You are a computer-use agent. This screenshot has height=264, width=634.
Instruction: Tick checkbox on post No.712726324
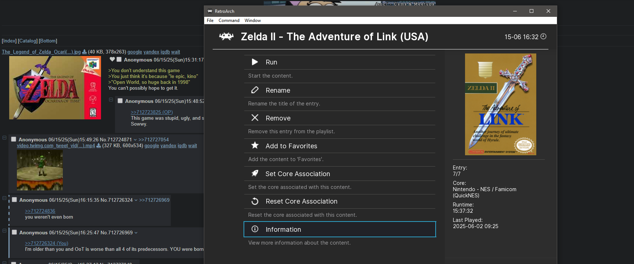[14, 200]
